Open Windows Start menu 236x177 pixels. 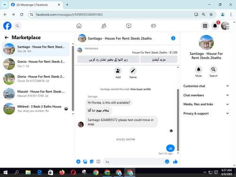pos(5,172)
